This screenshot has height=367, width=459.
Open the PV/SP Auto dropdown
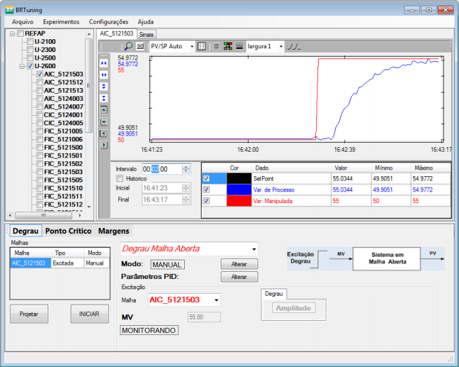point(192,46)
